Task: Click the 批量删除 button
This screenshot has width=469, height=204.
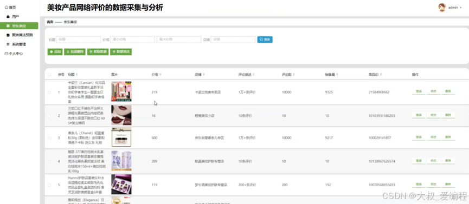Action: click(75, 52)
